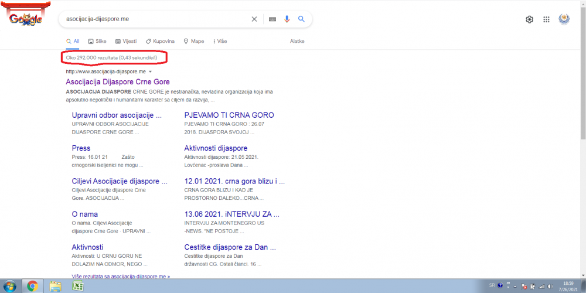Screen dimensions: 586x293
Task: Open the PJEVAMO TI CRNA GORO sitelink
Action: coord(229,115)
